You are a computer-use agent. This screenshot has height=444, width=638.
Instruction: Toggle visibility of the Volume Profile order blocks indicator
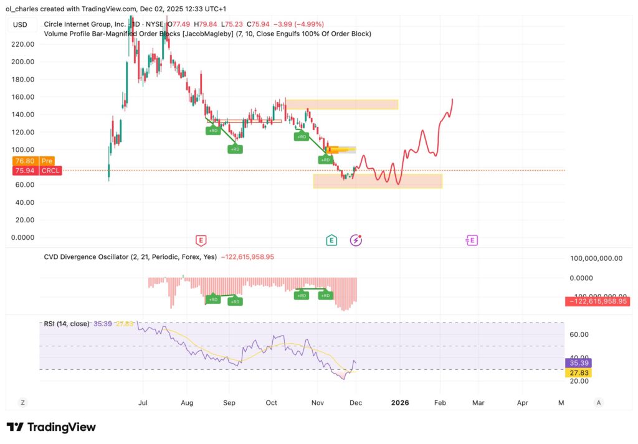click(206, 34)
